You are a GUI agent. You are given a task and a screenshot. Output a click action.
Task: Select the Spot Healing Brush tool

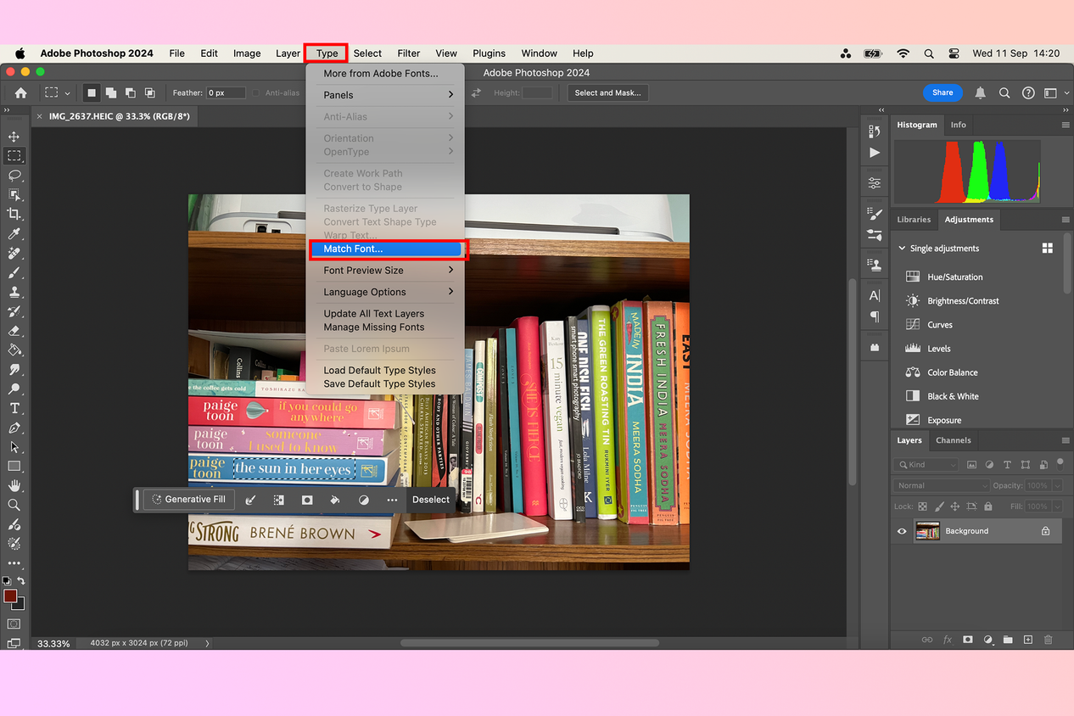tap(14, 254)
